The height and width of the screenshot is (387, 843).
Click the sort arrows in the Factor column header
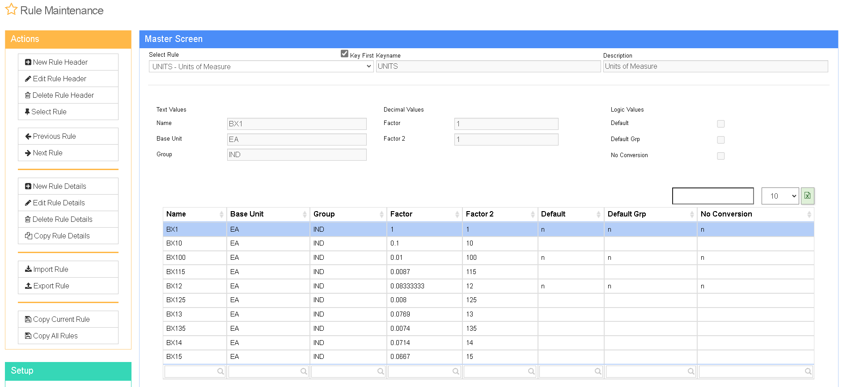[x=457, y=214]
